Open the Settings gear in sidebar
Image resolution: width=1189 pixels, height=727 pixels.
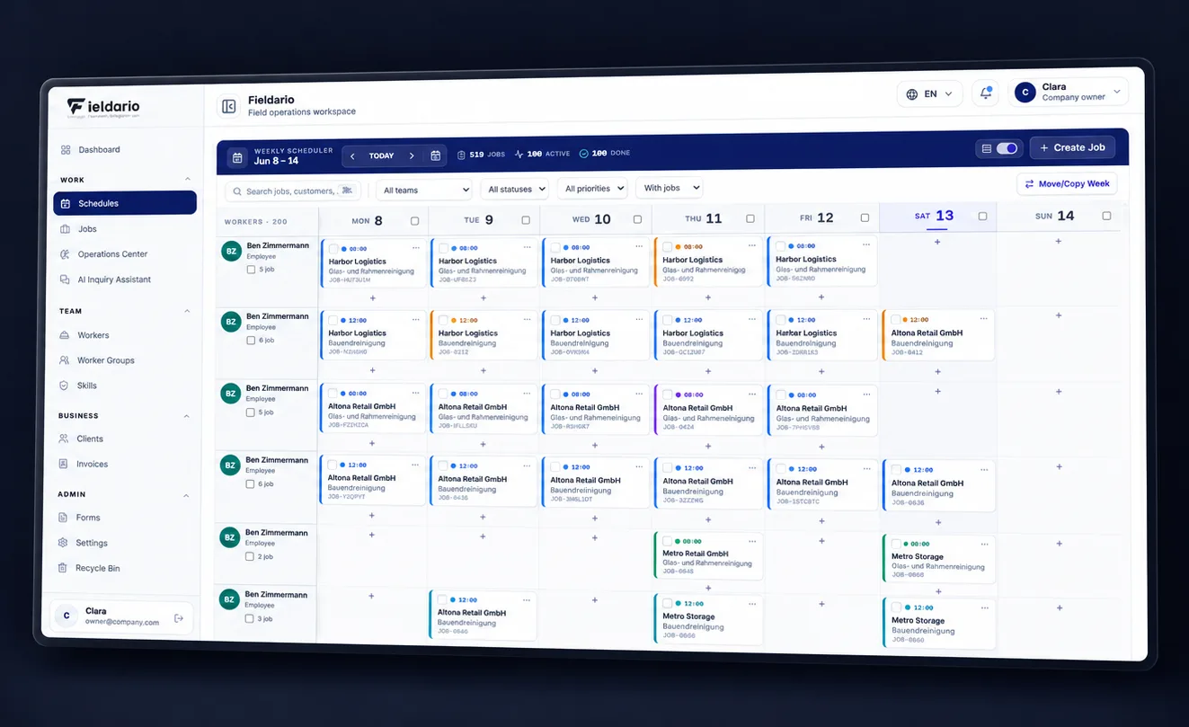click(63, 542)
